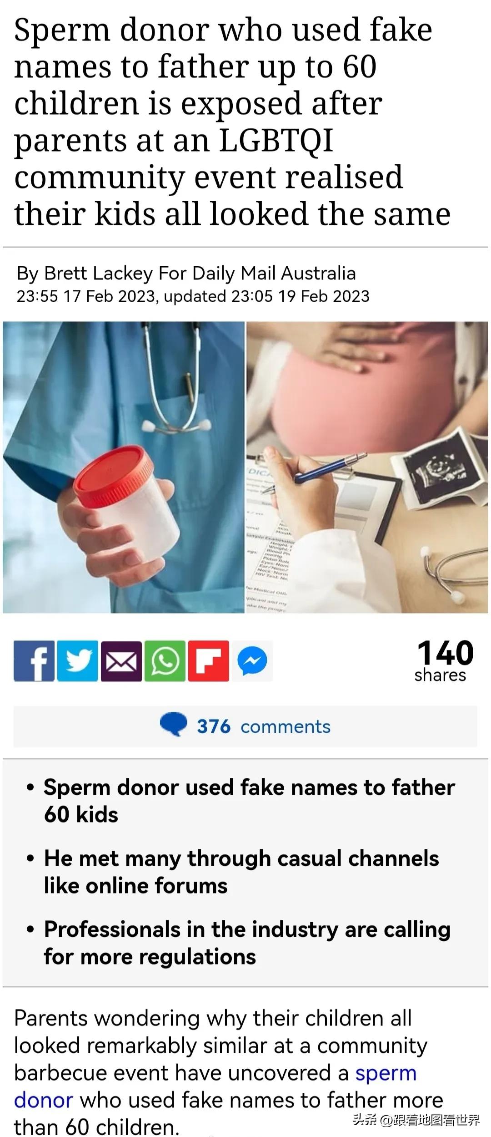This screenshot has width=491, height=1137.
Task: Open the pregnant woman ultrasound photo
Action: pyautogui.click(x=367, y=467)
